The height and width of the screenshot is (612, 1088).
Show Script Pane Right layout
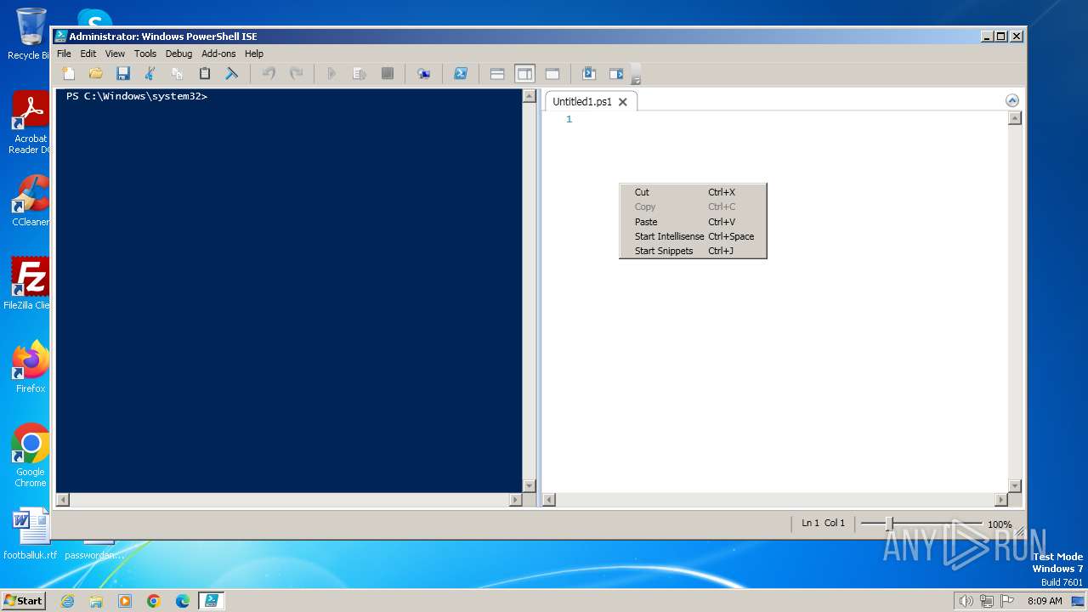[524, 74]
